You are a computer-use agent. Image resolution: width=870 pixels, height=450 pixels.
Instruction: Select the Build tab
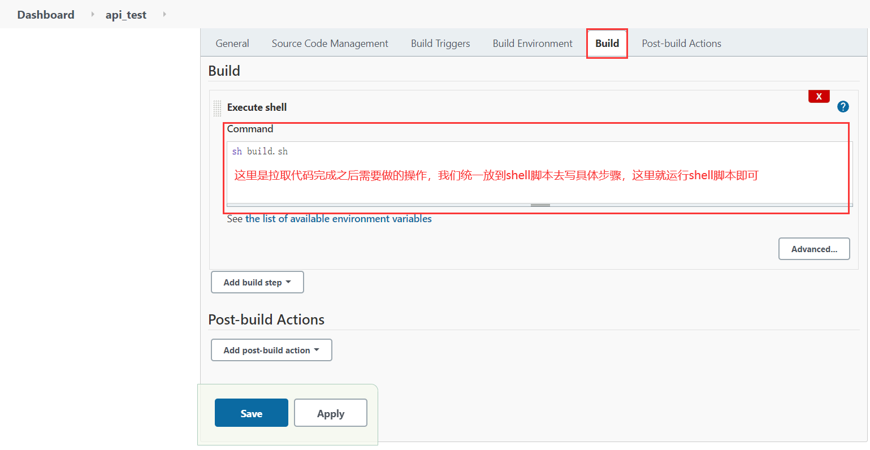(607, 44)
